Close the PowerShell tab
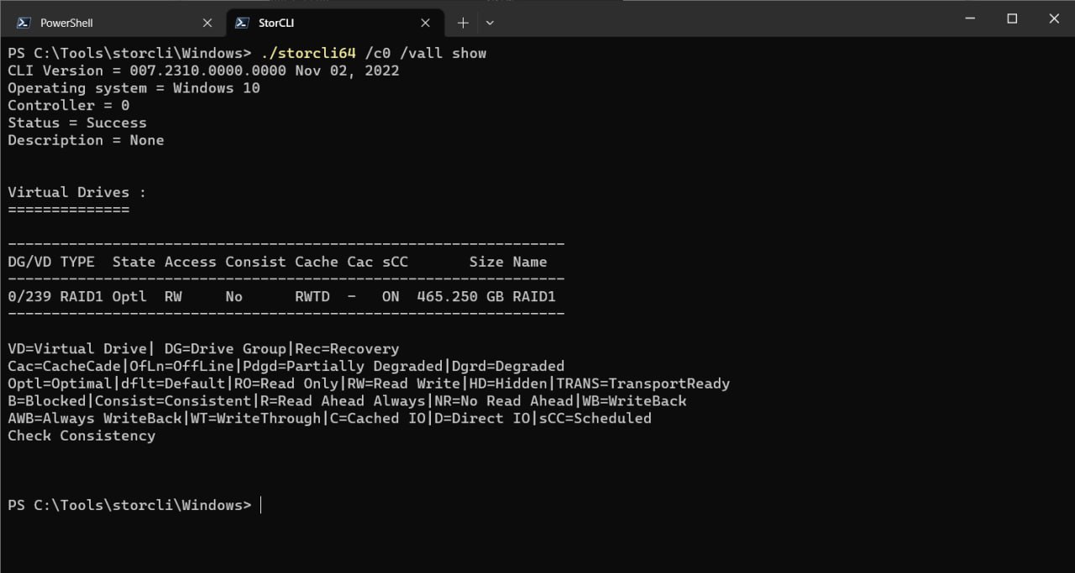This screenshot has height=573, width=1075. 207,23
